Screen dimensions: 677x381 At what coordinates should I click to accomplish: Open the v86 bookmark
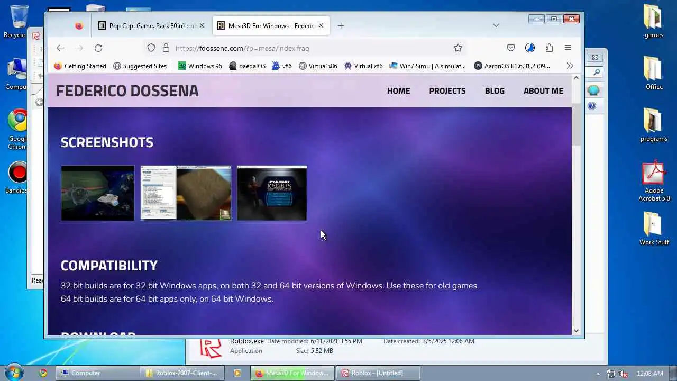(282, 66)
